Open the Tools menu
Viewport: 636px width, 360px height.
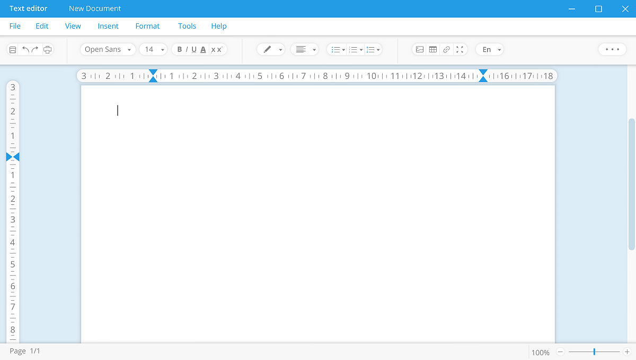[187, 26]
